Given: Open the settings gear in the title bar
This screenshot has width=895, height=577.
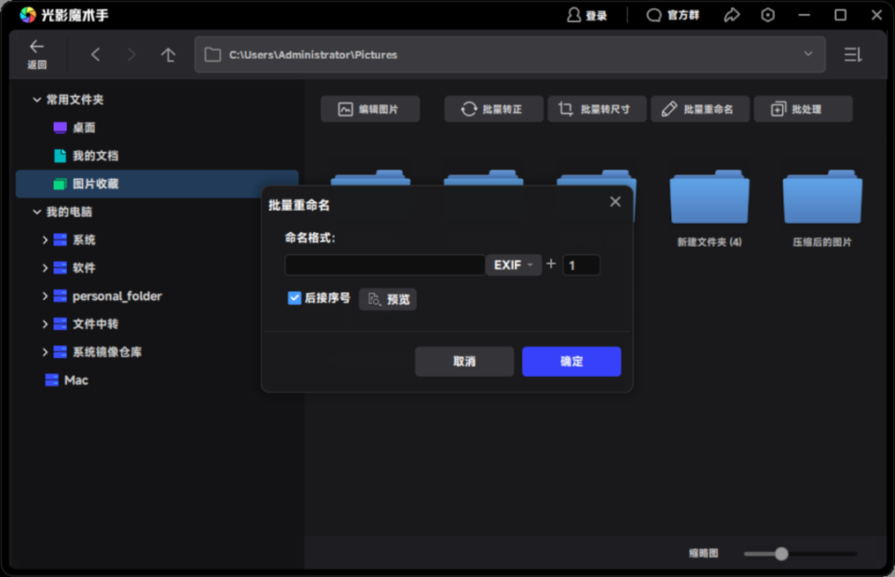Looking at the screenshot, I should tap(766, 14).
